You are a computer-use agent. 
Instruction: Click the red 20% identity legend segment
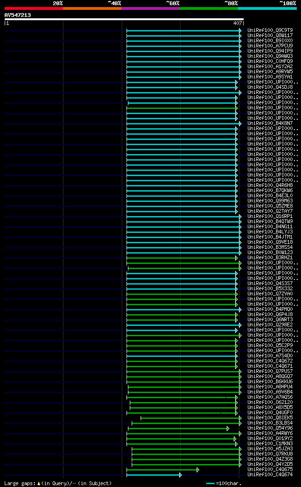(33, 8)
